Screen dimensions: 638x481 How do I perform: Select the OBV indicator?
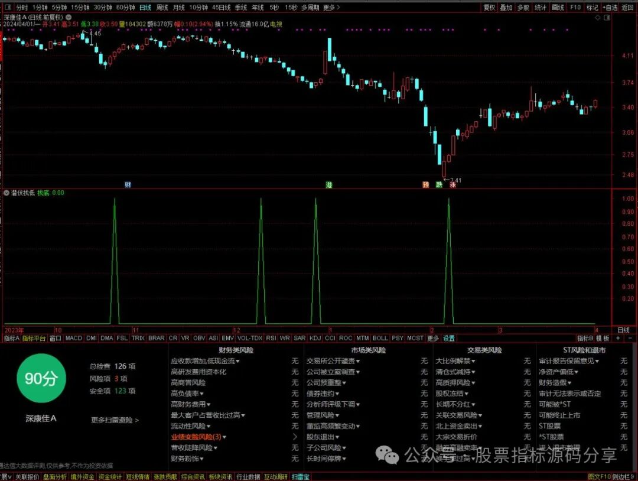pyautogui.click(x=199, y=338)
